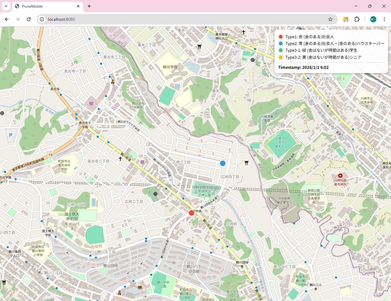Click the blue Type2 marker on the map
Image resolution: width=391 pixels, height=301 pixels.
coord(223,163)
